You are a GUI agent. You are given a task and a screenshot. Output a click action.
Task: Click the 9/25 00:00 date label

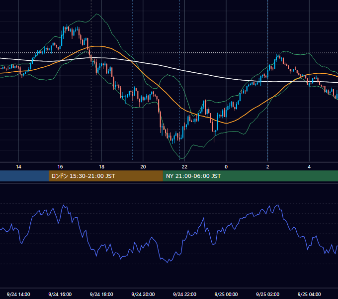tap(226, 294)
